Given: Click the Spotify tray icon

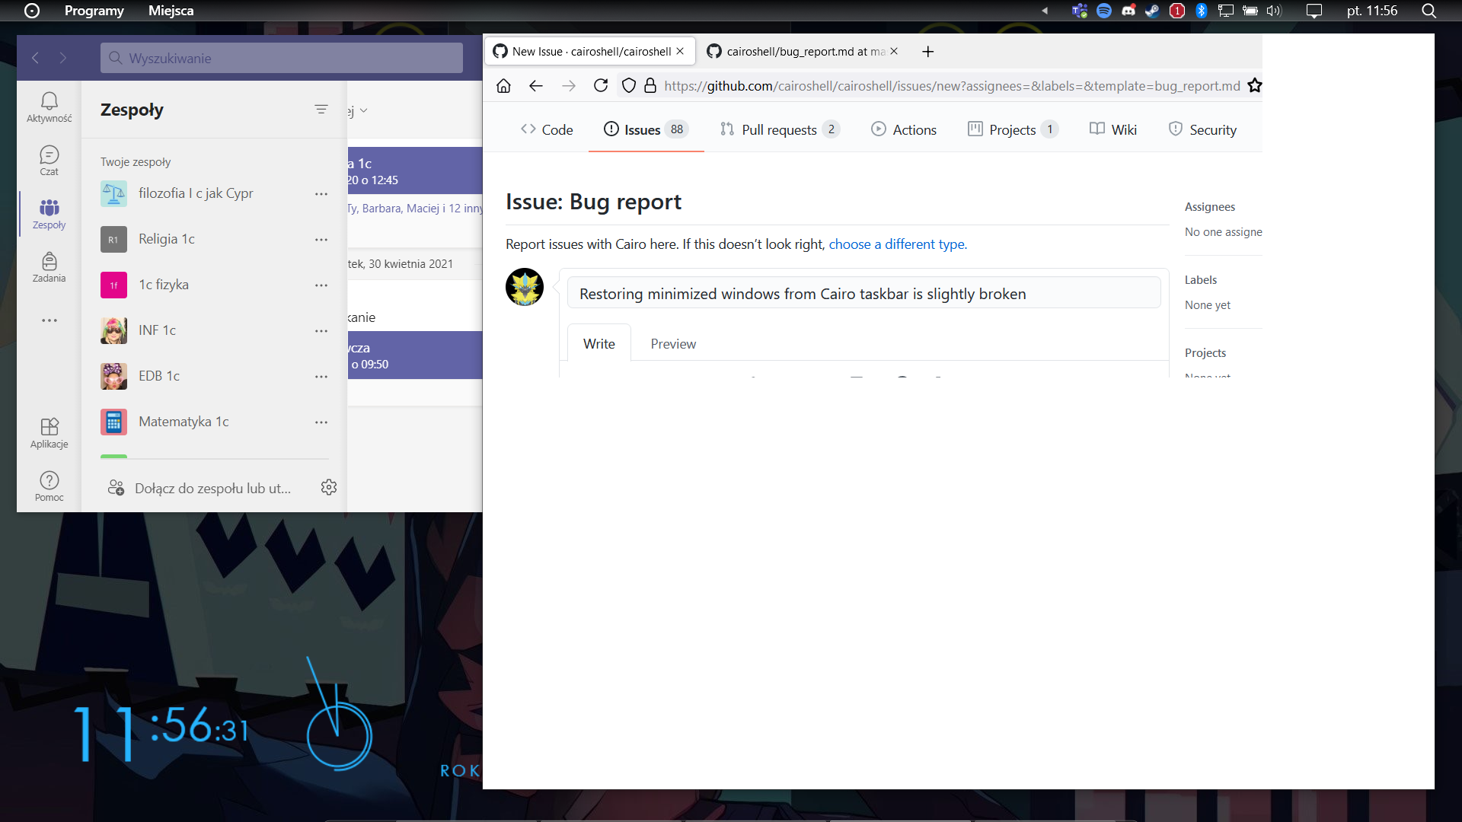Looking at the screenshot, I should 1104,11.
